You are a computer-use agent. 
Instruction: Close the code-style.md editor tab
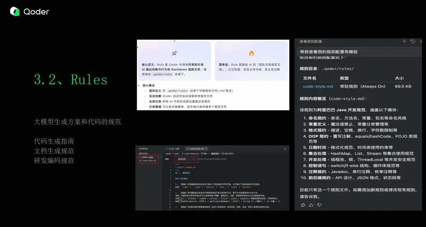pyautogui.click(x=206, y=149)
